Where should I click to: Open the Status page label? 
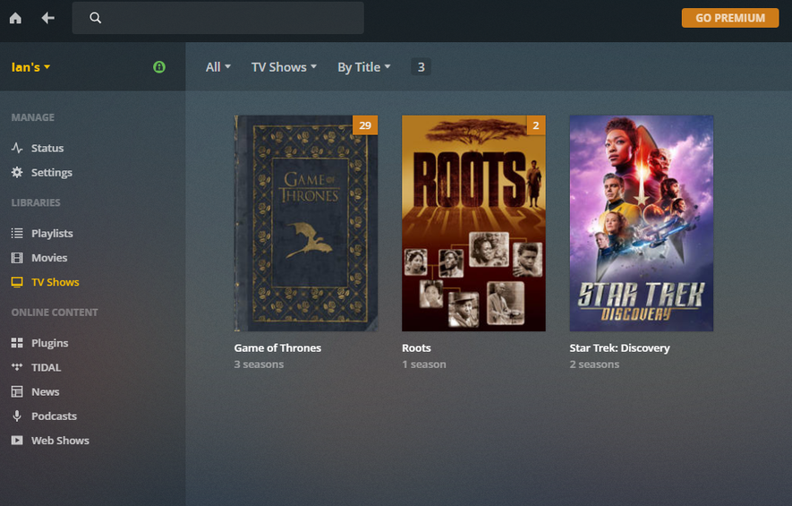(x=47, y=148)
